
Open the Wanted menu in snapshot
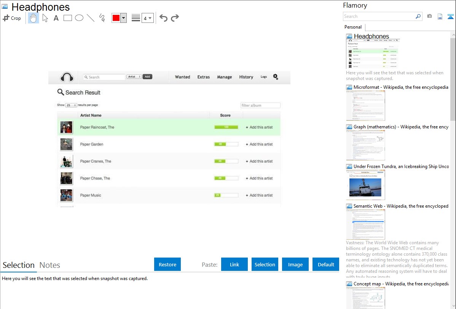click(x=183, y=77)
